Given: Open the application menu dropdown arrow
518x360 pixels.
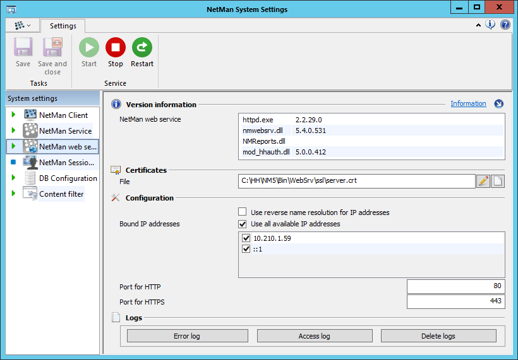Looking at the screenshot, I should pos(28,26).
